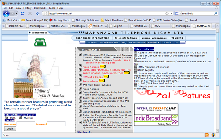The image size is (221, 139).
Task: Open the Press Notes page
Action: tap(137, 42)
